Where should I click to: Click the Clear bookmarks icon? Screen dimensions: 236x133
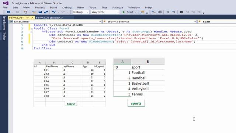[199, 12]
